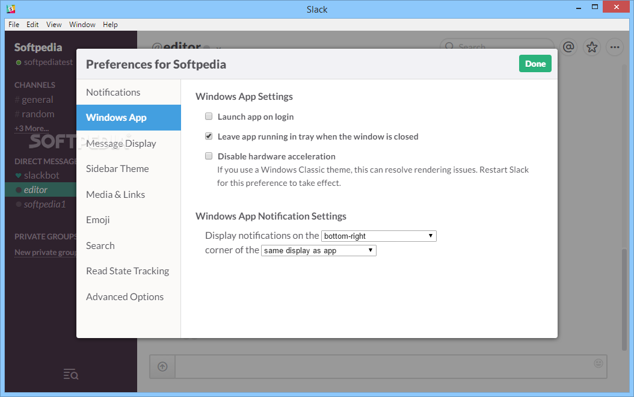Click the upload arrow icon in message box

(x=162, y=367)
